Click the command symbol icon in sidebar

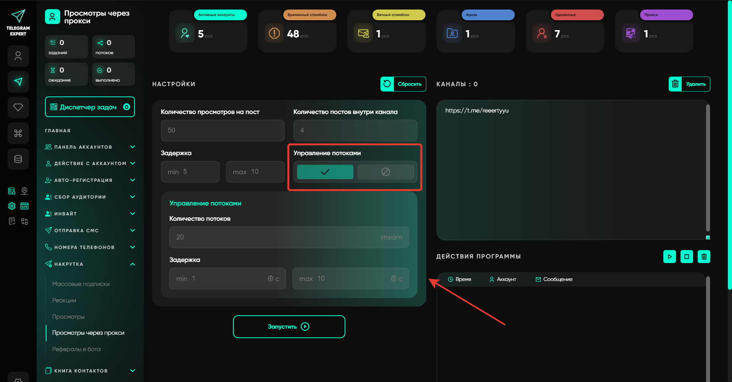(x=18, y=133)
